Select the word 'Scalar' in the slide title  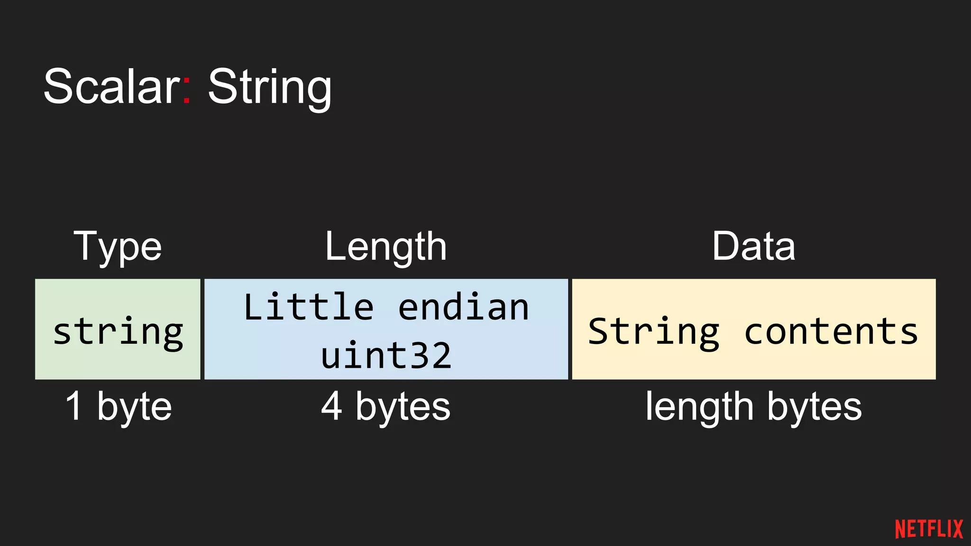pos(111,86)
